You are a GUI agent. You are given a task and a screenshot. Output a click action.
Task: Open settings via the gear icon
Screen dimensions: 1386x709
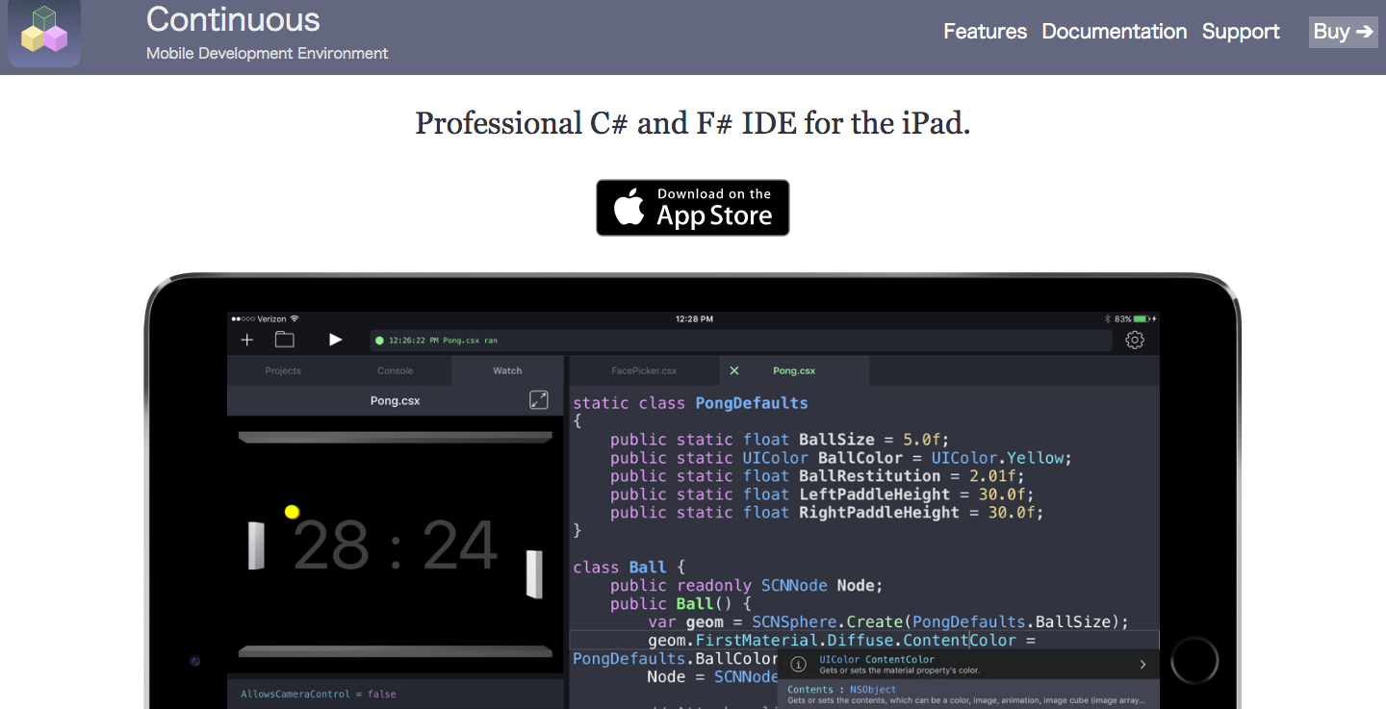[1135, 340]
